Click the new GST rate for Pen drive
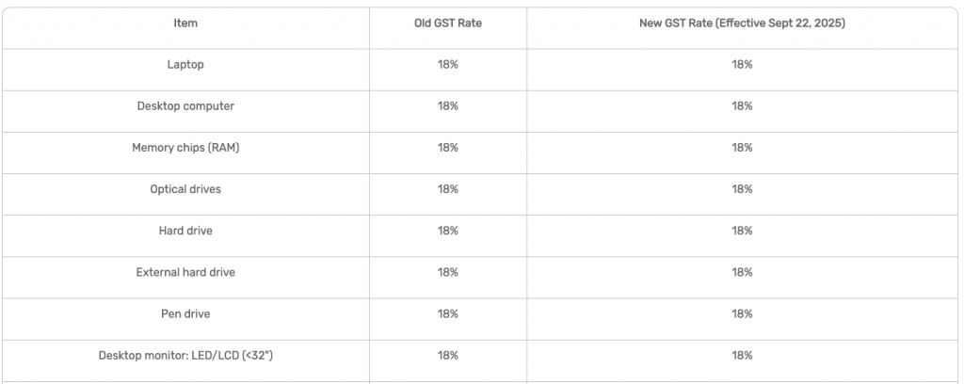964x384 pixels. 742,313
